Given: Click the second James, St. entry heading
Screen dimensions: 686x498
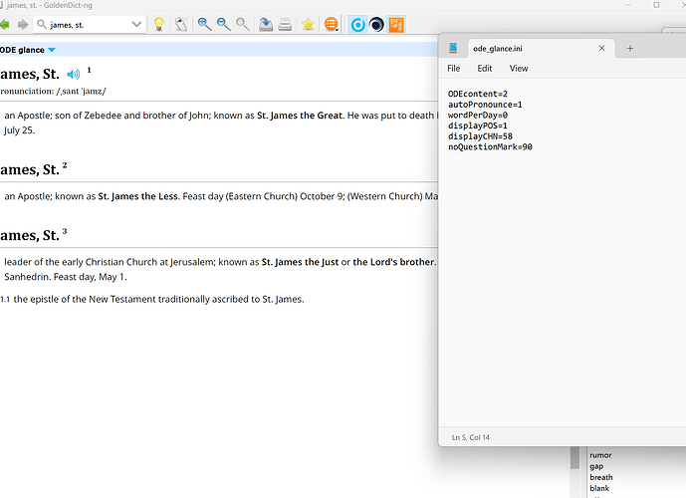Looking at the screenshot, I should click(x=33, y=169).
